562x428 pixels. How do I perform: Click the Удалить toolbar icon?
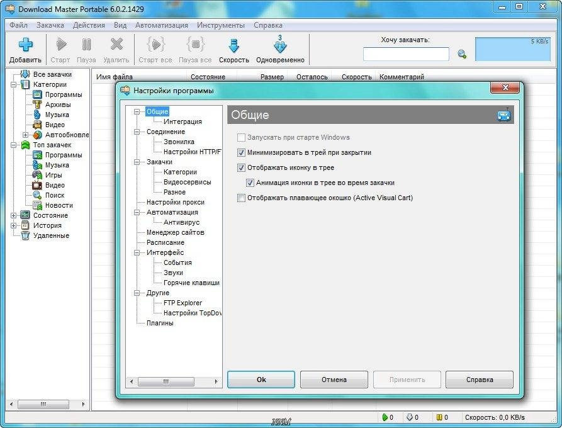(x=116, y=45)
